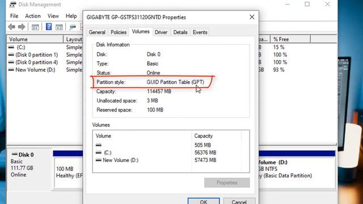
Task: Click the Disk Management window title text
Action: (x=40, y=5)
